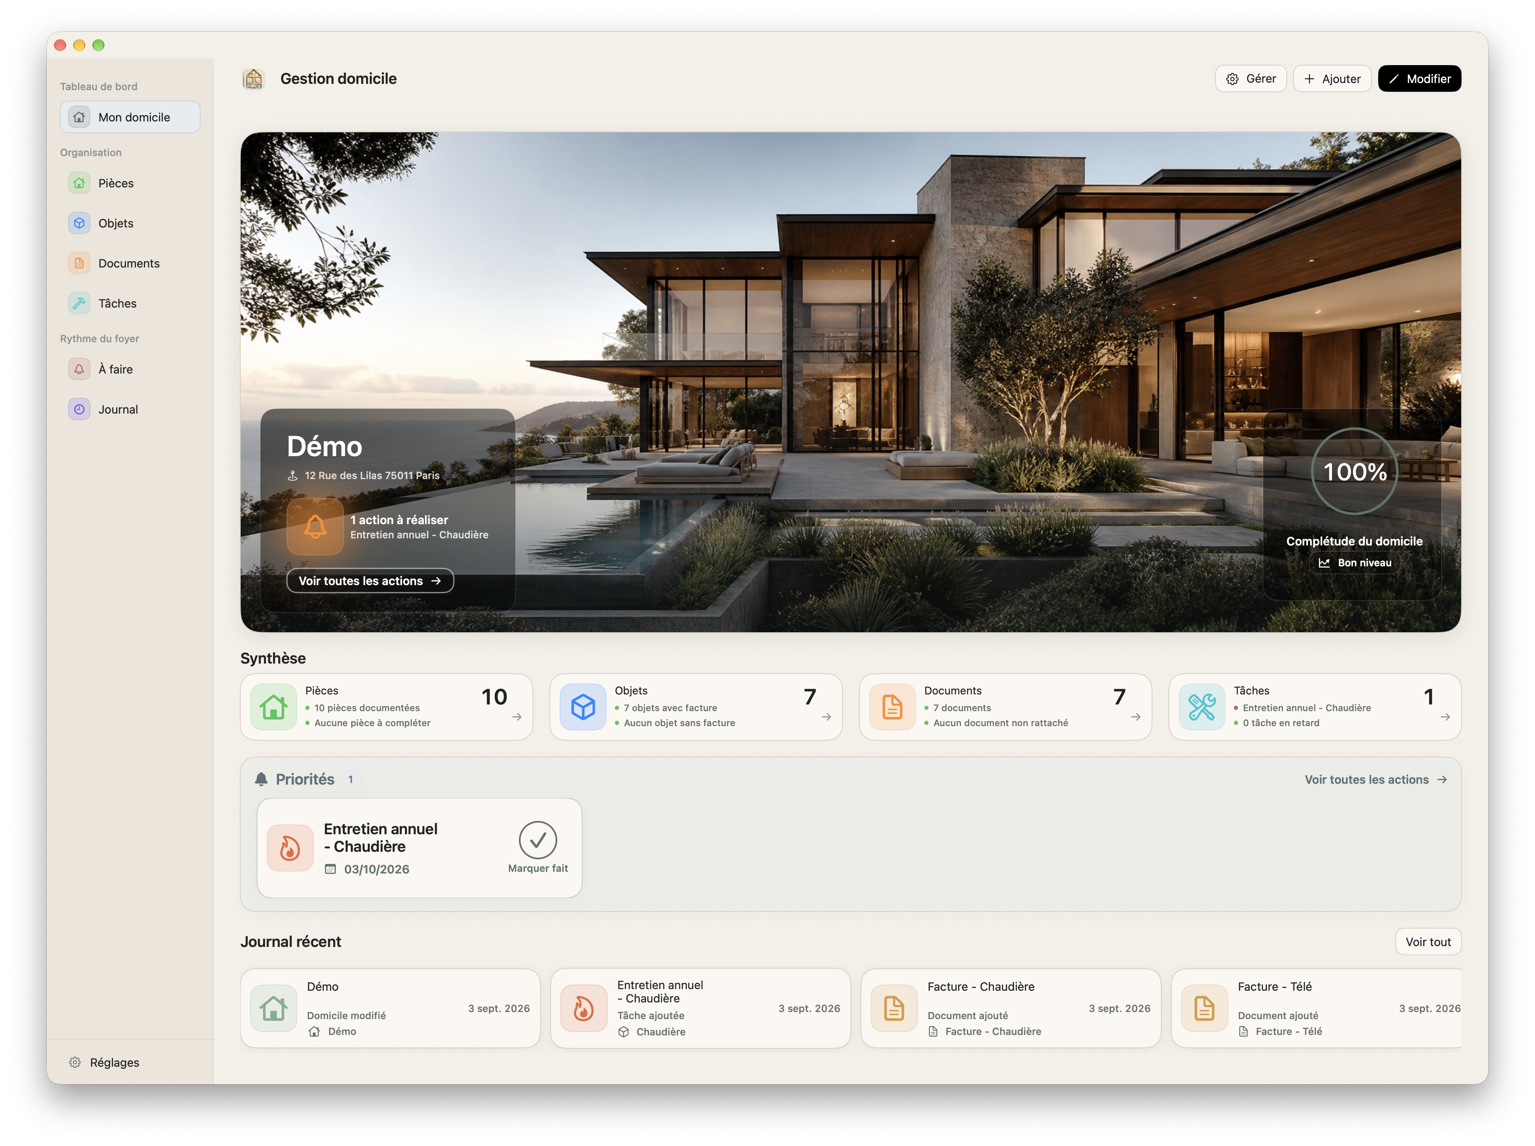1535x1146 pixels.
Task: Go to Objets in sidebar
Action: [130, 223]
